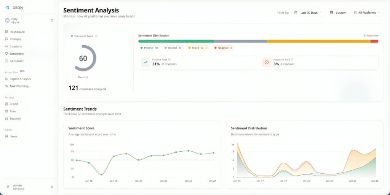Click the Security lock icon
390x195 pixels.
point(6,119)
